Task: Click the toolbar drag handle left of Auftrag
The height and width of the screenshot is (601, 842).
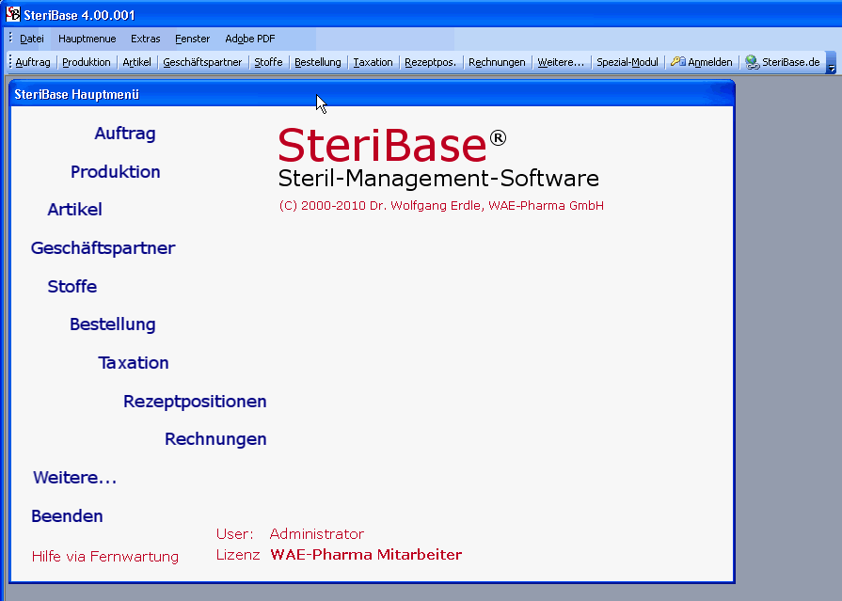Action: (10, 62)
